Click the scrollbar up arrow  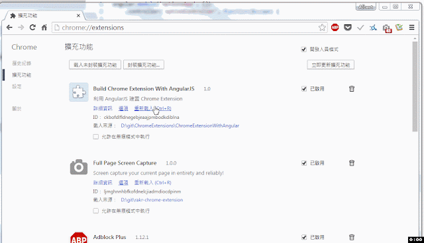[x=415, y=39]
